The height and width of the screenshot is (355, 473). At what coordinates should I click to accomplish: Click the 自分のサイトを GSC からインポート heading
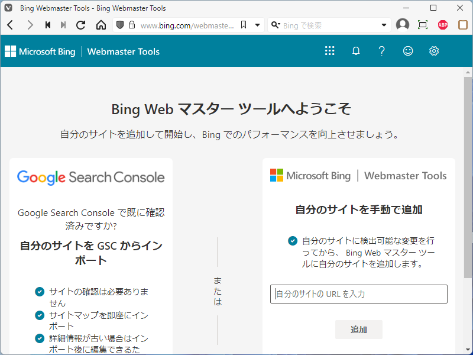click(x=91, y=253)
